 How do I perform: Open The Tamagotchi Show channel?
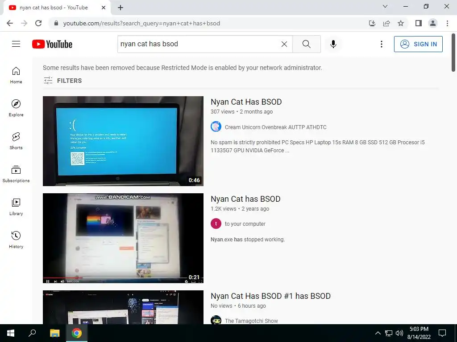click(x=251, y=321)
